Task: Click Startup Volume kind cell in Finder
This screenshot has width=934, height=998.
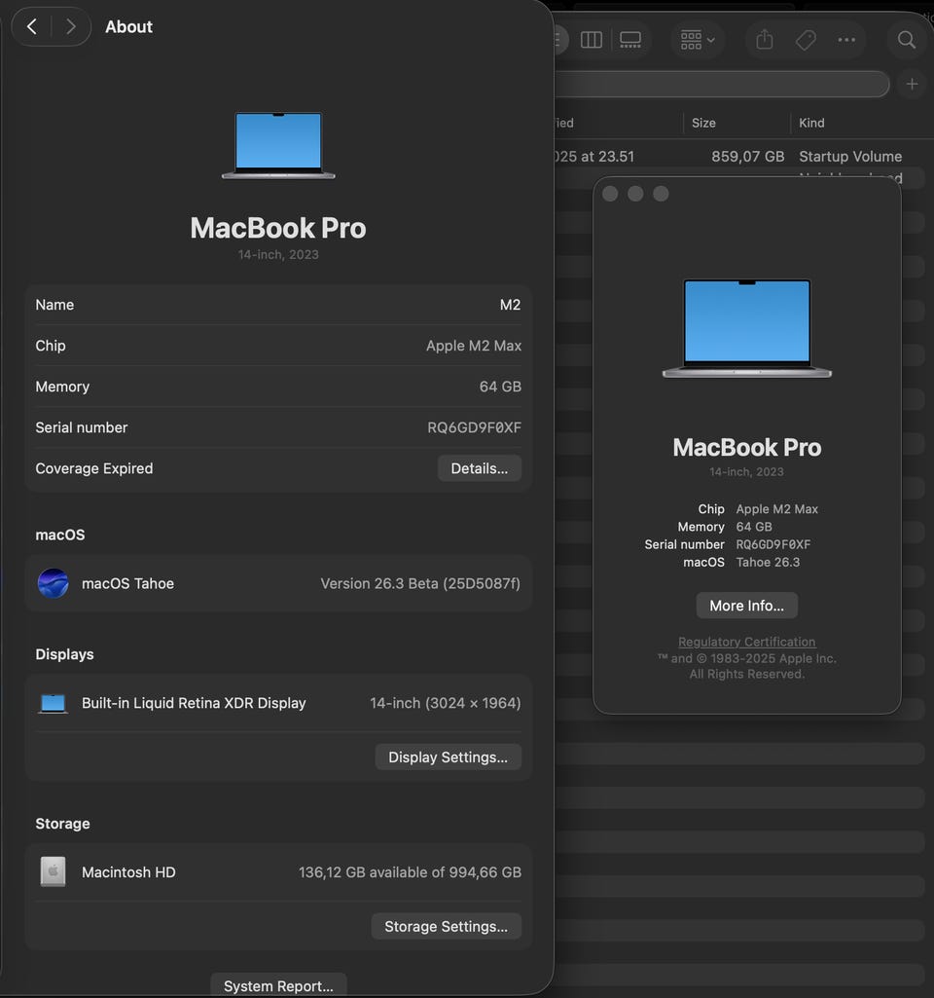Action: click(x=850, y=157)
